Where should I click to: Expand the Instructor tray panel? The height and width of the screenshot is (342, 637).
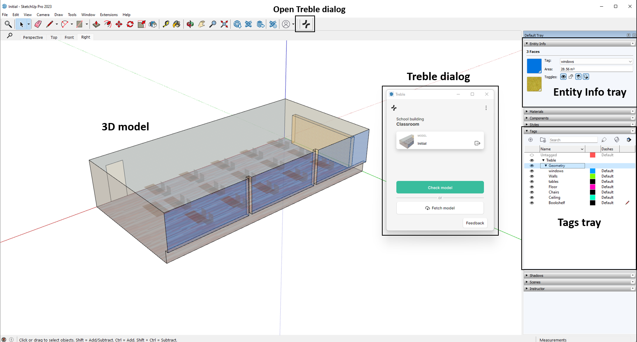tap(579, 289)
